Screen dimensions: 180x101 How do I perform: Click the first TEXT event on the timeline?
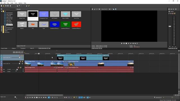point(60,58)
